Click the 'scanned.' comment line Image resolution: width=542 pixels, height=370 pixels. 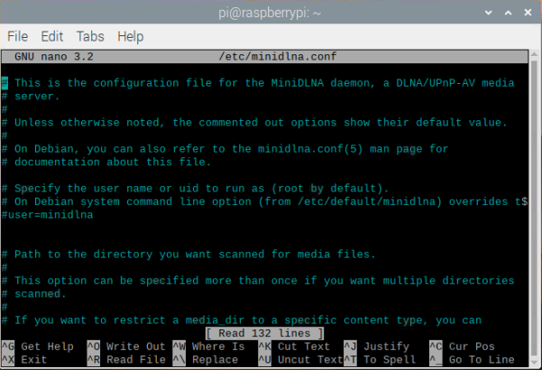(34, 294)
